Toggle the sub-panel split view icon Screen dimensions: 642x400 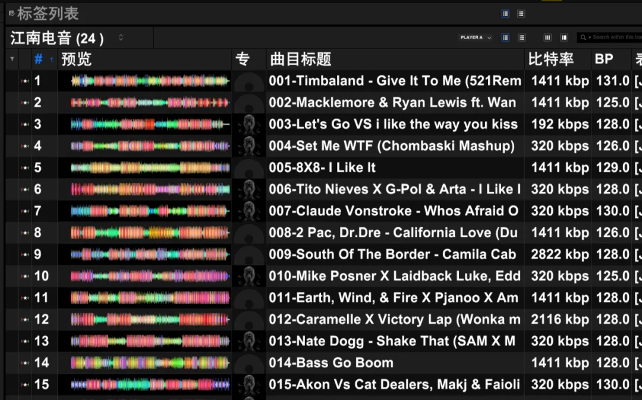(x=564, y=37)
